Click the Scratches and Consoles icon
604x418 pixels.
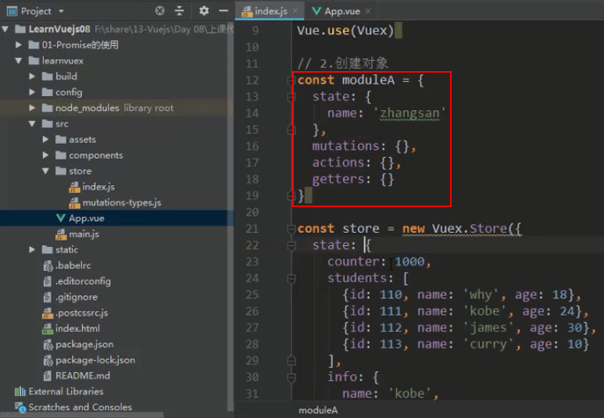[x=20, y=407]
